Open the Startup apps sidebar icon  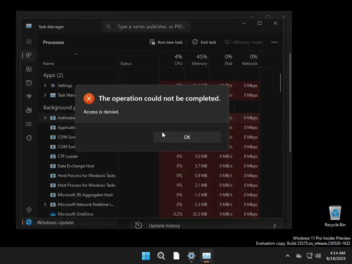(x=29, y=97)
